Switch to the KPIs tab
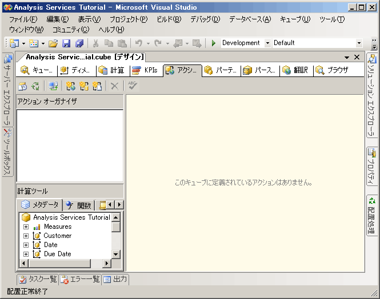 click(146, 70)
